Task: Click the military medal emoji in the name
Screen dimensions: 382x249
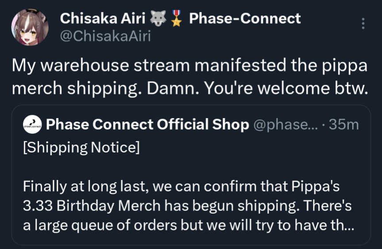Action: pyautogui.click(x=177, y=19)
